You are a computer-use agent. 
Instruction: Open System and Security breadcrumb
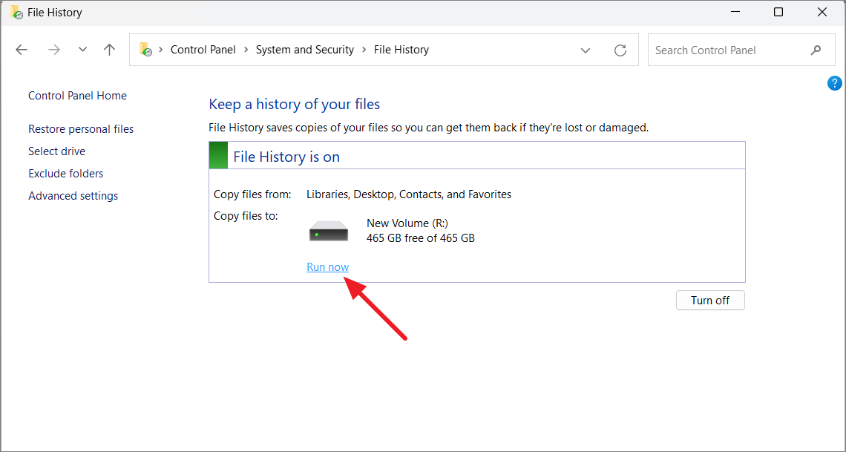click(305, 50)
